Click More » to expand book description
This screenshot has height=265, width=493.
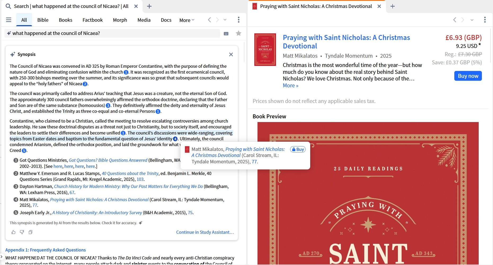(291, 86)
